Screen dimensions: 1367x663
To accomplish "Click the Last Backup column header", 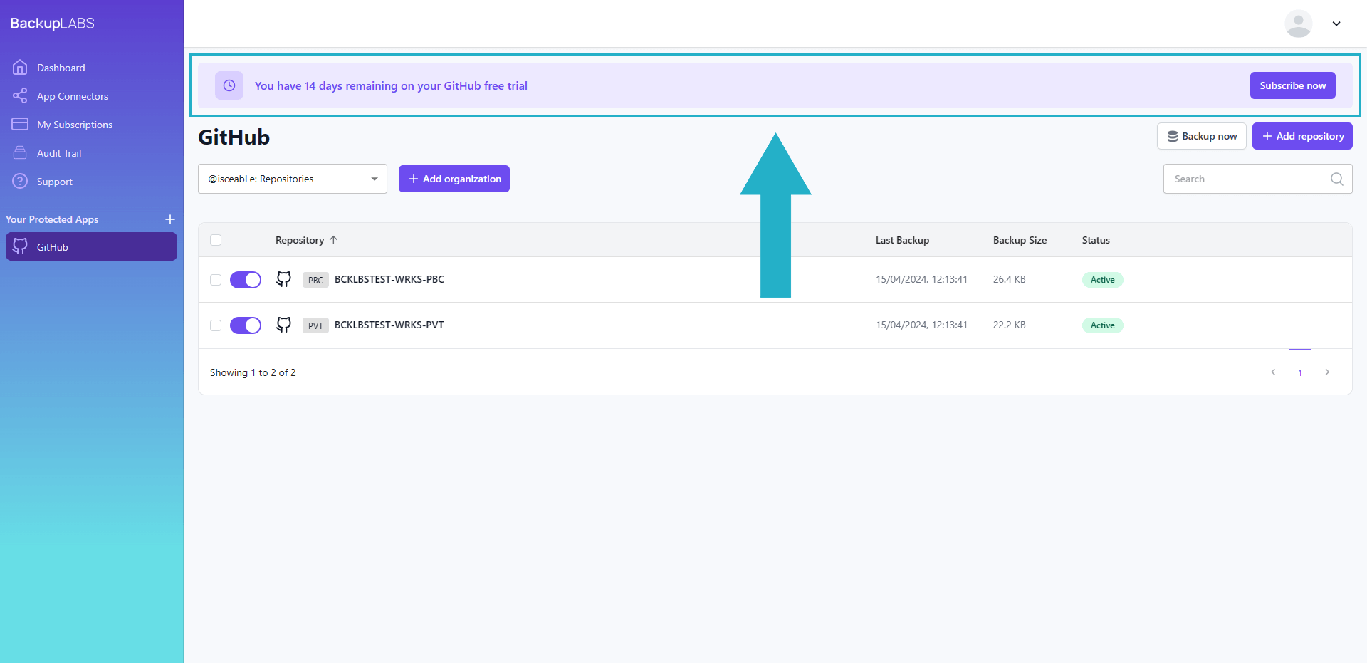I will 902,240.
